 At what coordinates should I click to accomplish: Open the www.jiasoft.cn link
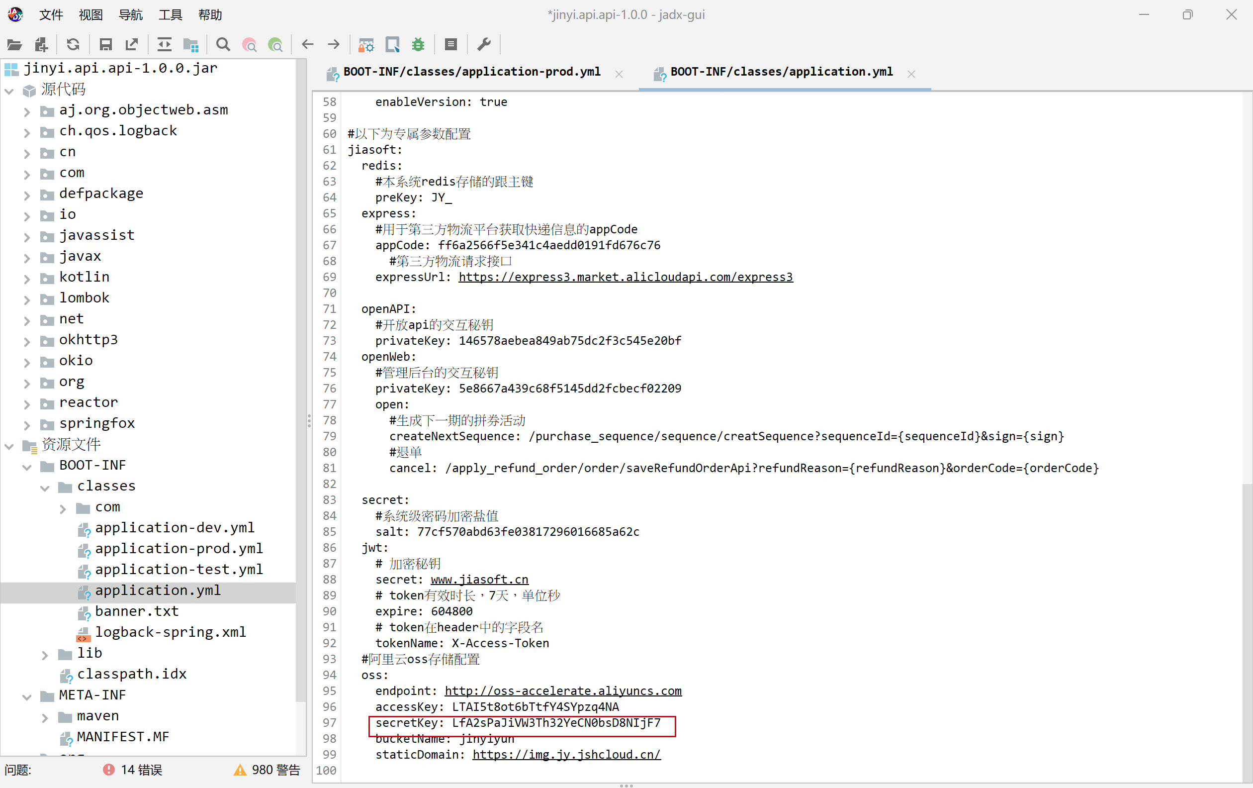click(479, 579)
